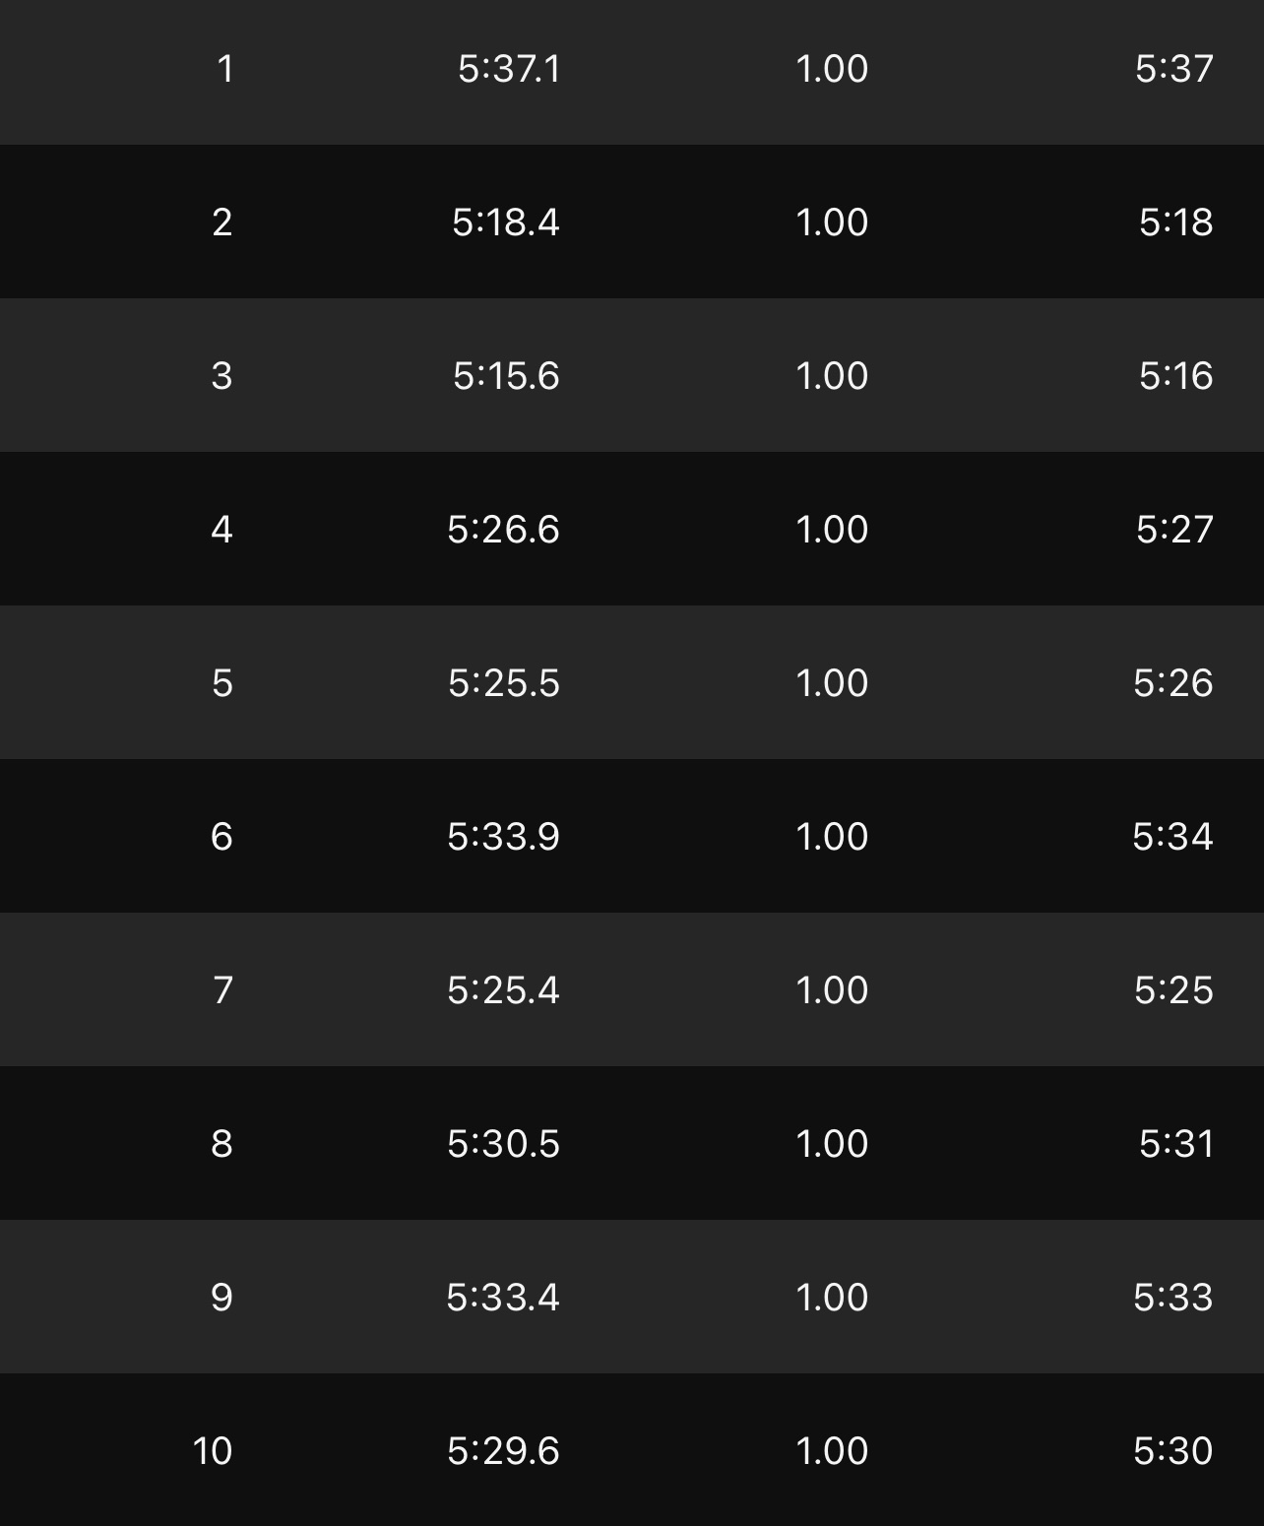Click lap 2 time 5:18.4
1264x1526 pixels.
[x=506, y=223]
